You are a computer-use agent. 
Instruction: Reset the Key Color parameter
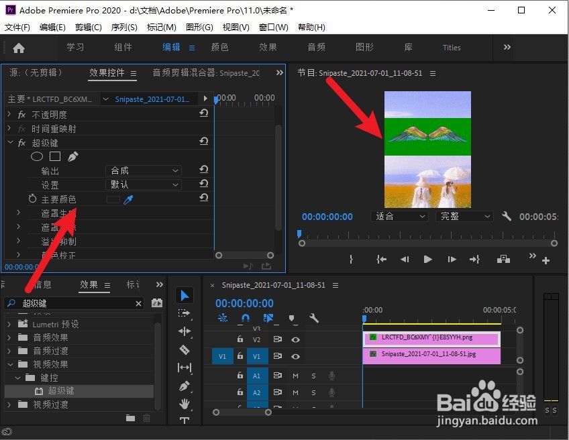(203, 198)
